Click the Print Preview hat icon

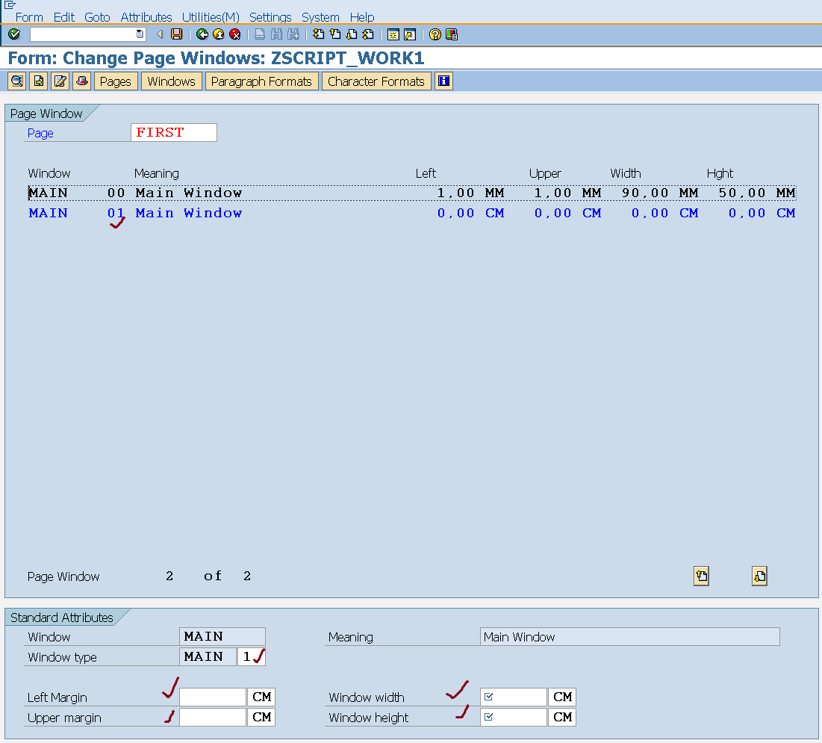pyautogui.click(x=81, y=81)
